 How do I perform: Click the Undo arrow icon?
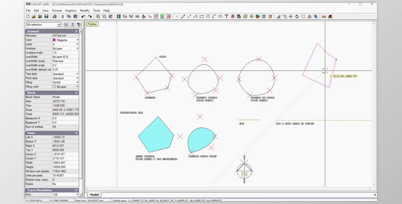83,17
